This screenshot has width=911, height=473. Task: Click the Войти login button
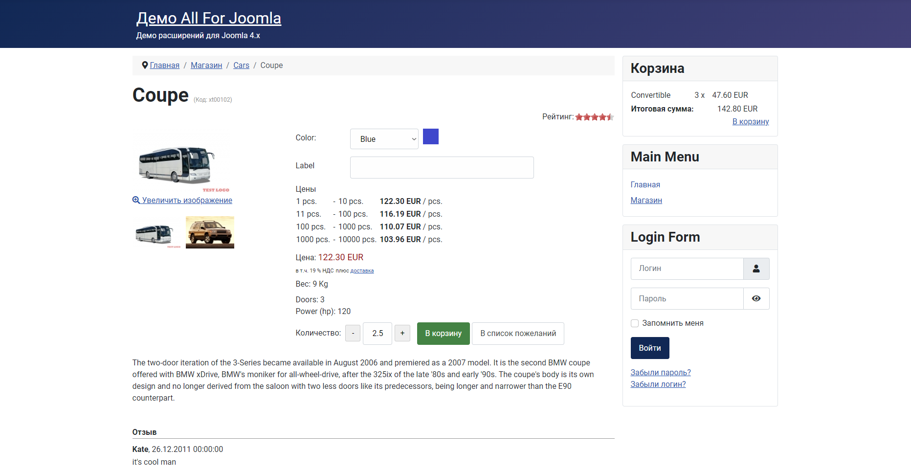click(650, 348)
